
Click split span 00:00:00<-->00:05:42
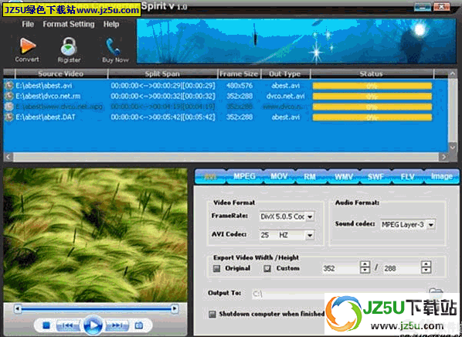coord(163,117)
